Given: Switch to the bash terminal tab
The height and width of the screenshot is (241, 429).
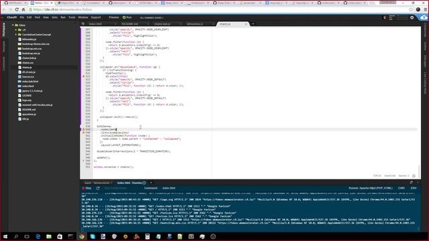Looking at the screenshot, I should [97, 183].
